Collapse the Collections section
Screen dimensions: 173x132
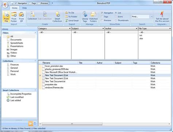pyautogui.click(x=35, y=61)
